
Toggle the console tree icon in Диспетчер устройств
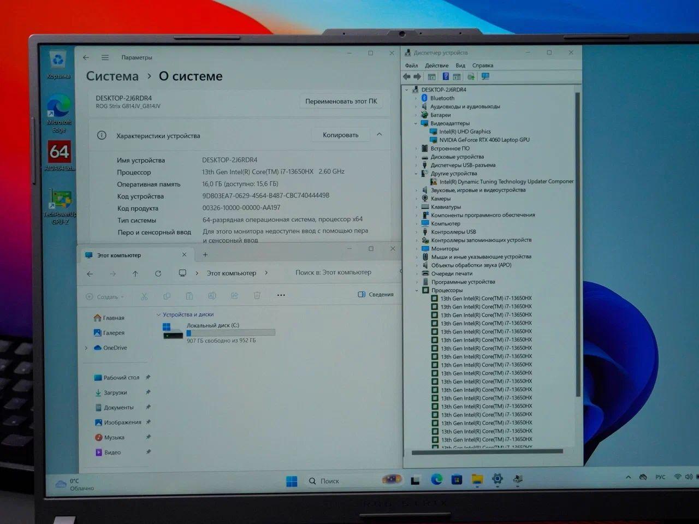coord(432,77)
